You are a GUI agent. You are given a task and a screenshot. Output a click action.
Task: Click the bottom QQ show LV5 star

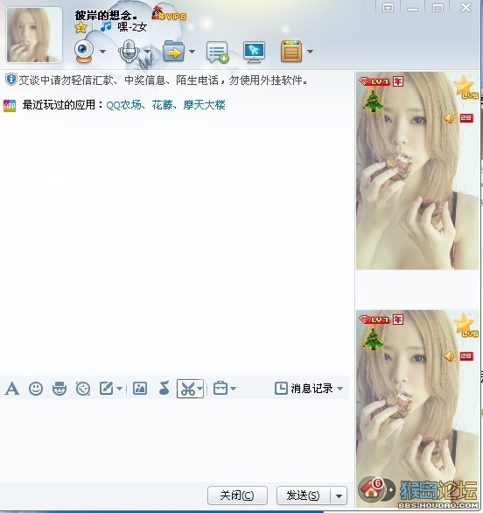click(465, 326)
